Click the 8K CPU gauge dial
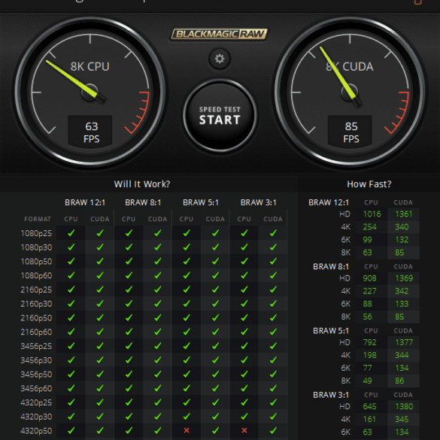Image resolution: width=440 pixels, height=440 pixels. pyautogui.click(x=90, y=92)
